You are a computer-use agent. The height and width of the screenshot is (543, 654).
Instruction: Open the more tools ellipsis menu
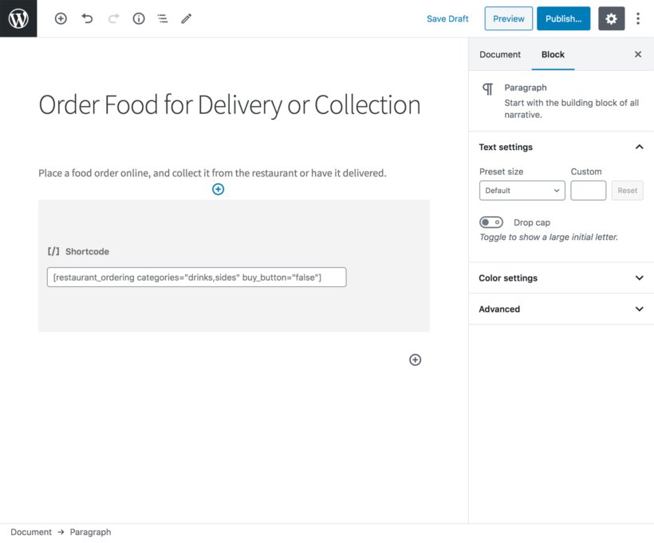point(638,18)
